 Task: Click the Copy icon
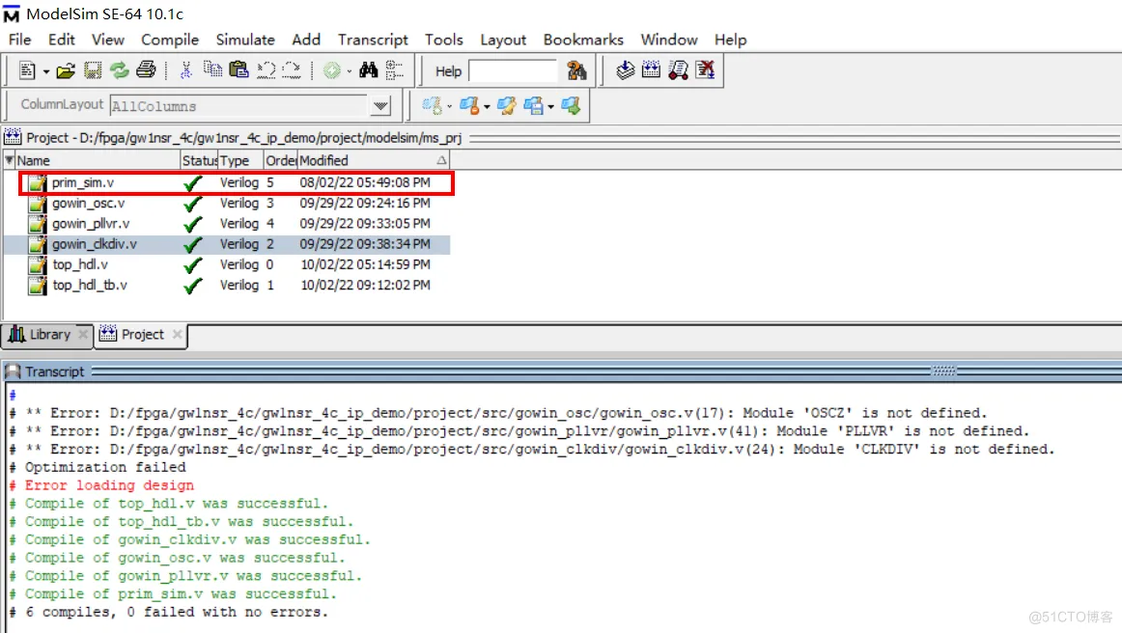click(212, 69)
